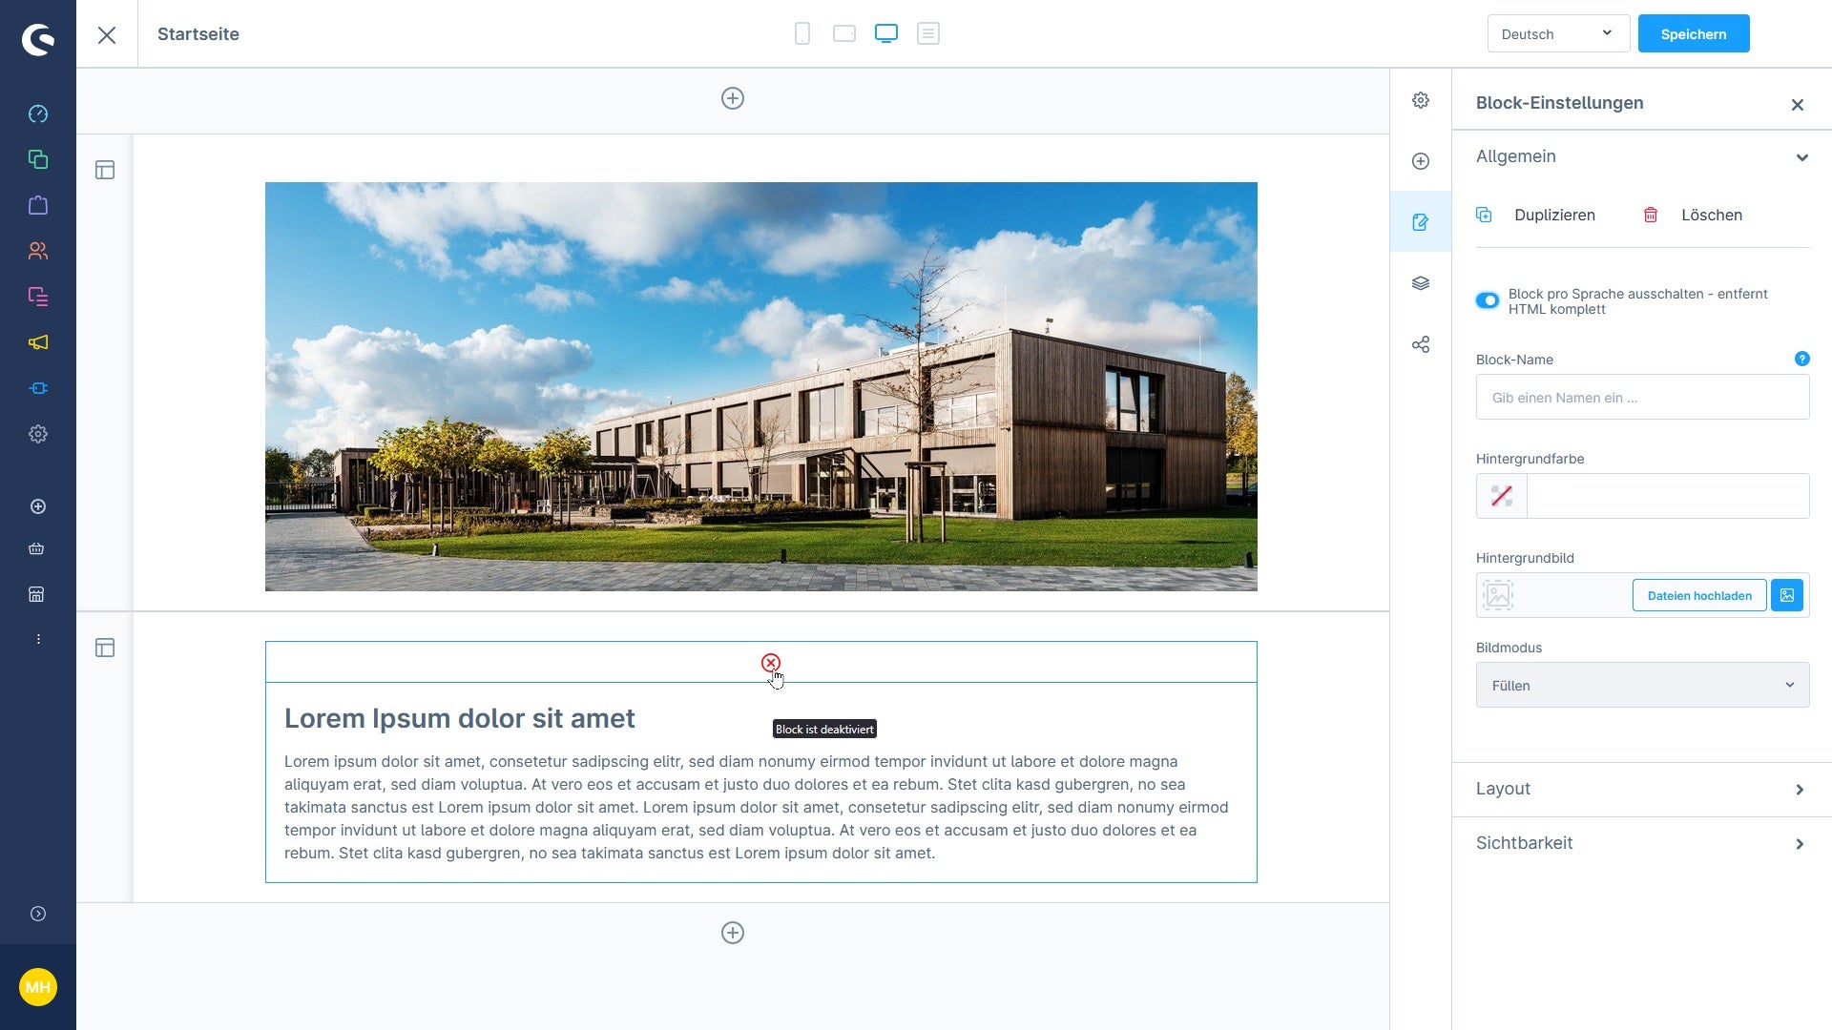Open section settings icon beside image section

point(105,170)
